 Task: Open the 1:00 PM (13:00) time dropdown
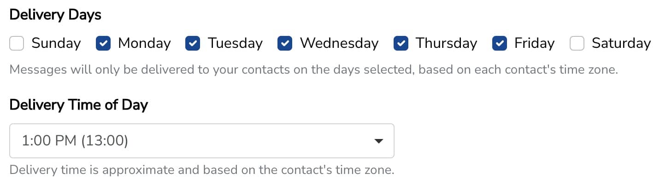pos(201,141)
